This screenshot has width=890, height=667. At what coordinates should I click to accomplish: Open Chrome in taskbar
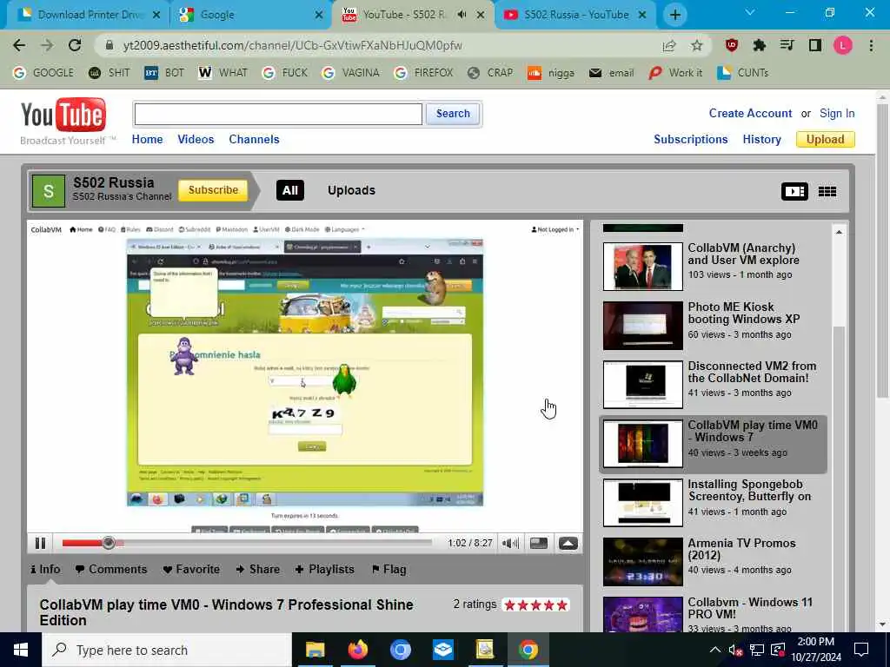(528, 650)
